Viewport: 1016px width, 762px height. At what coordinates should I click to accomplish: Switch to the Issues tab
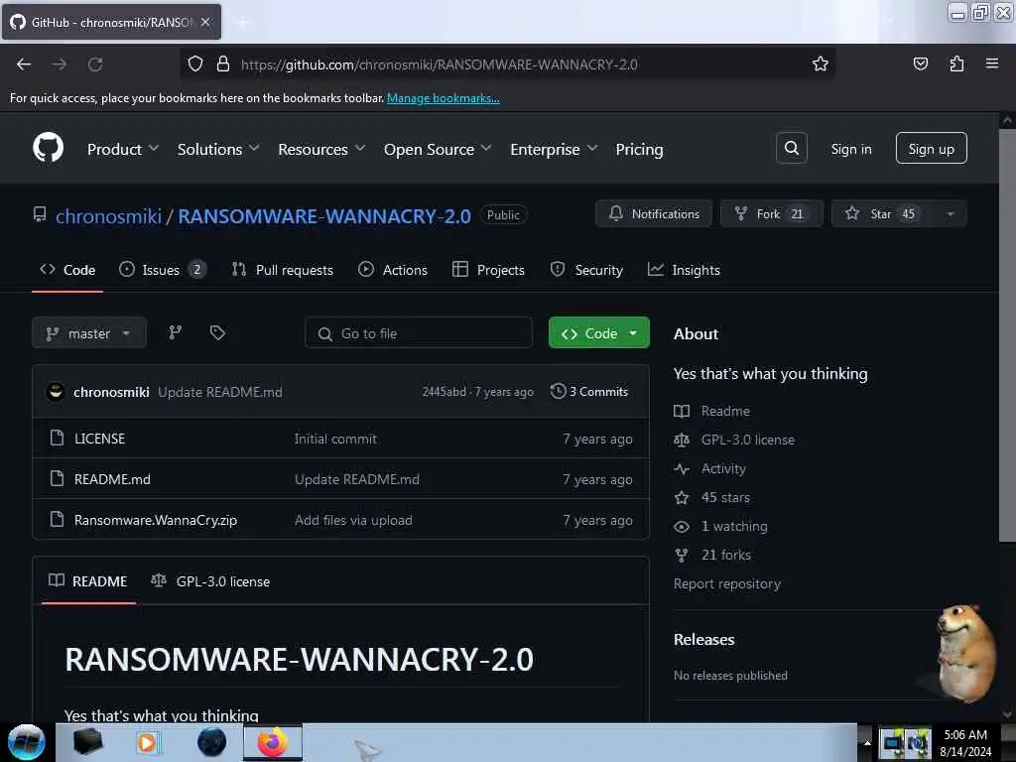[x=163, y=270]
